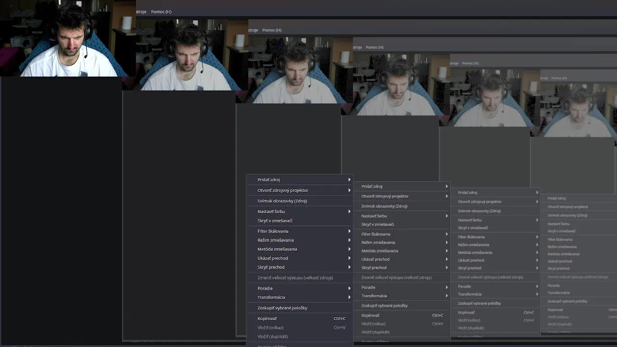Viewport: 617px width, 347px height.
Task: Click Snímok obrazovky (Zdroj) in second mirrored menu
Action: click(x=402, y=206)
